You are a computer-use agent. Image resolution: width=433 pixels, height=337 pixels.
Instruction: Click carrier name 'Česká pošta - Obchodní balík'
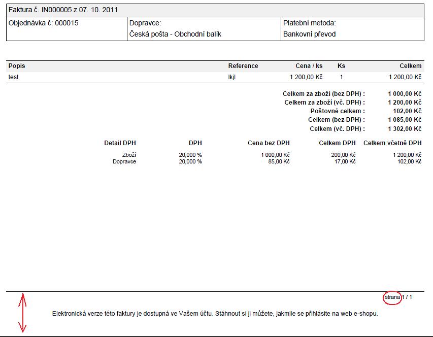175,34
